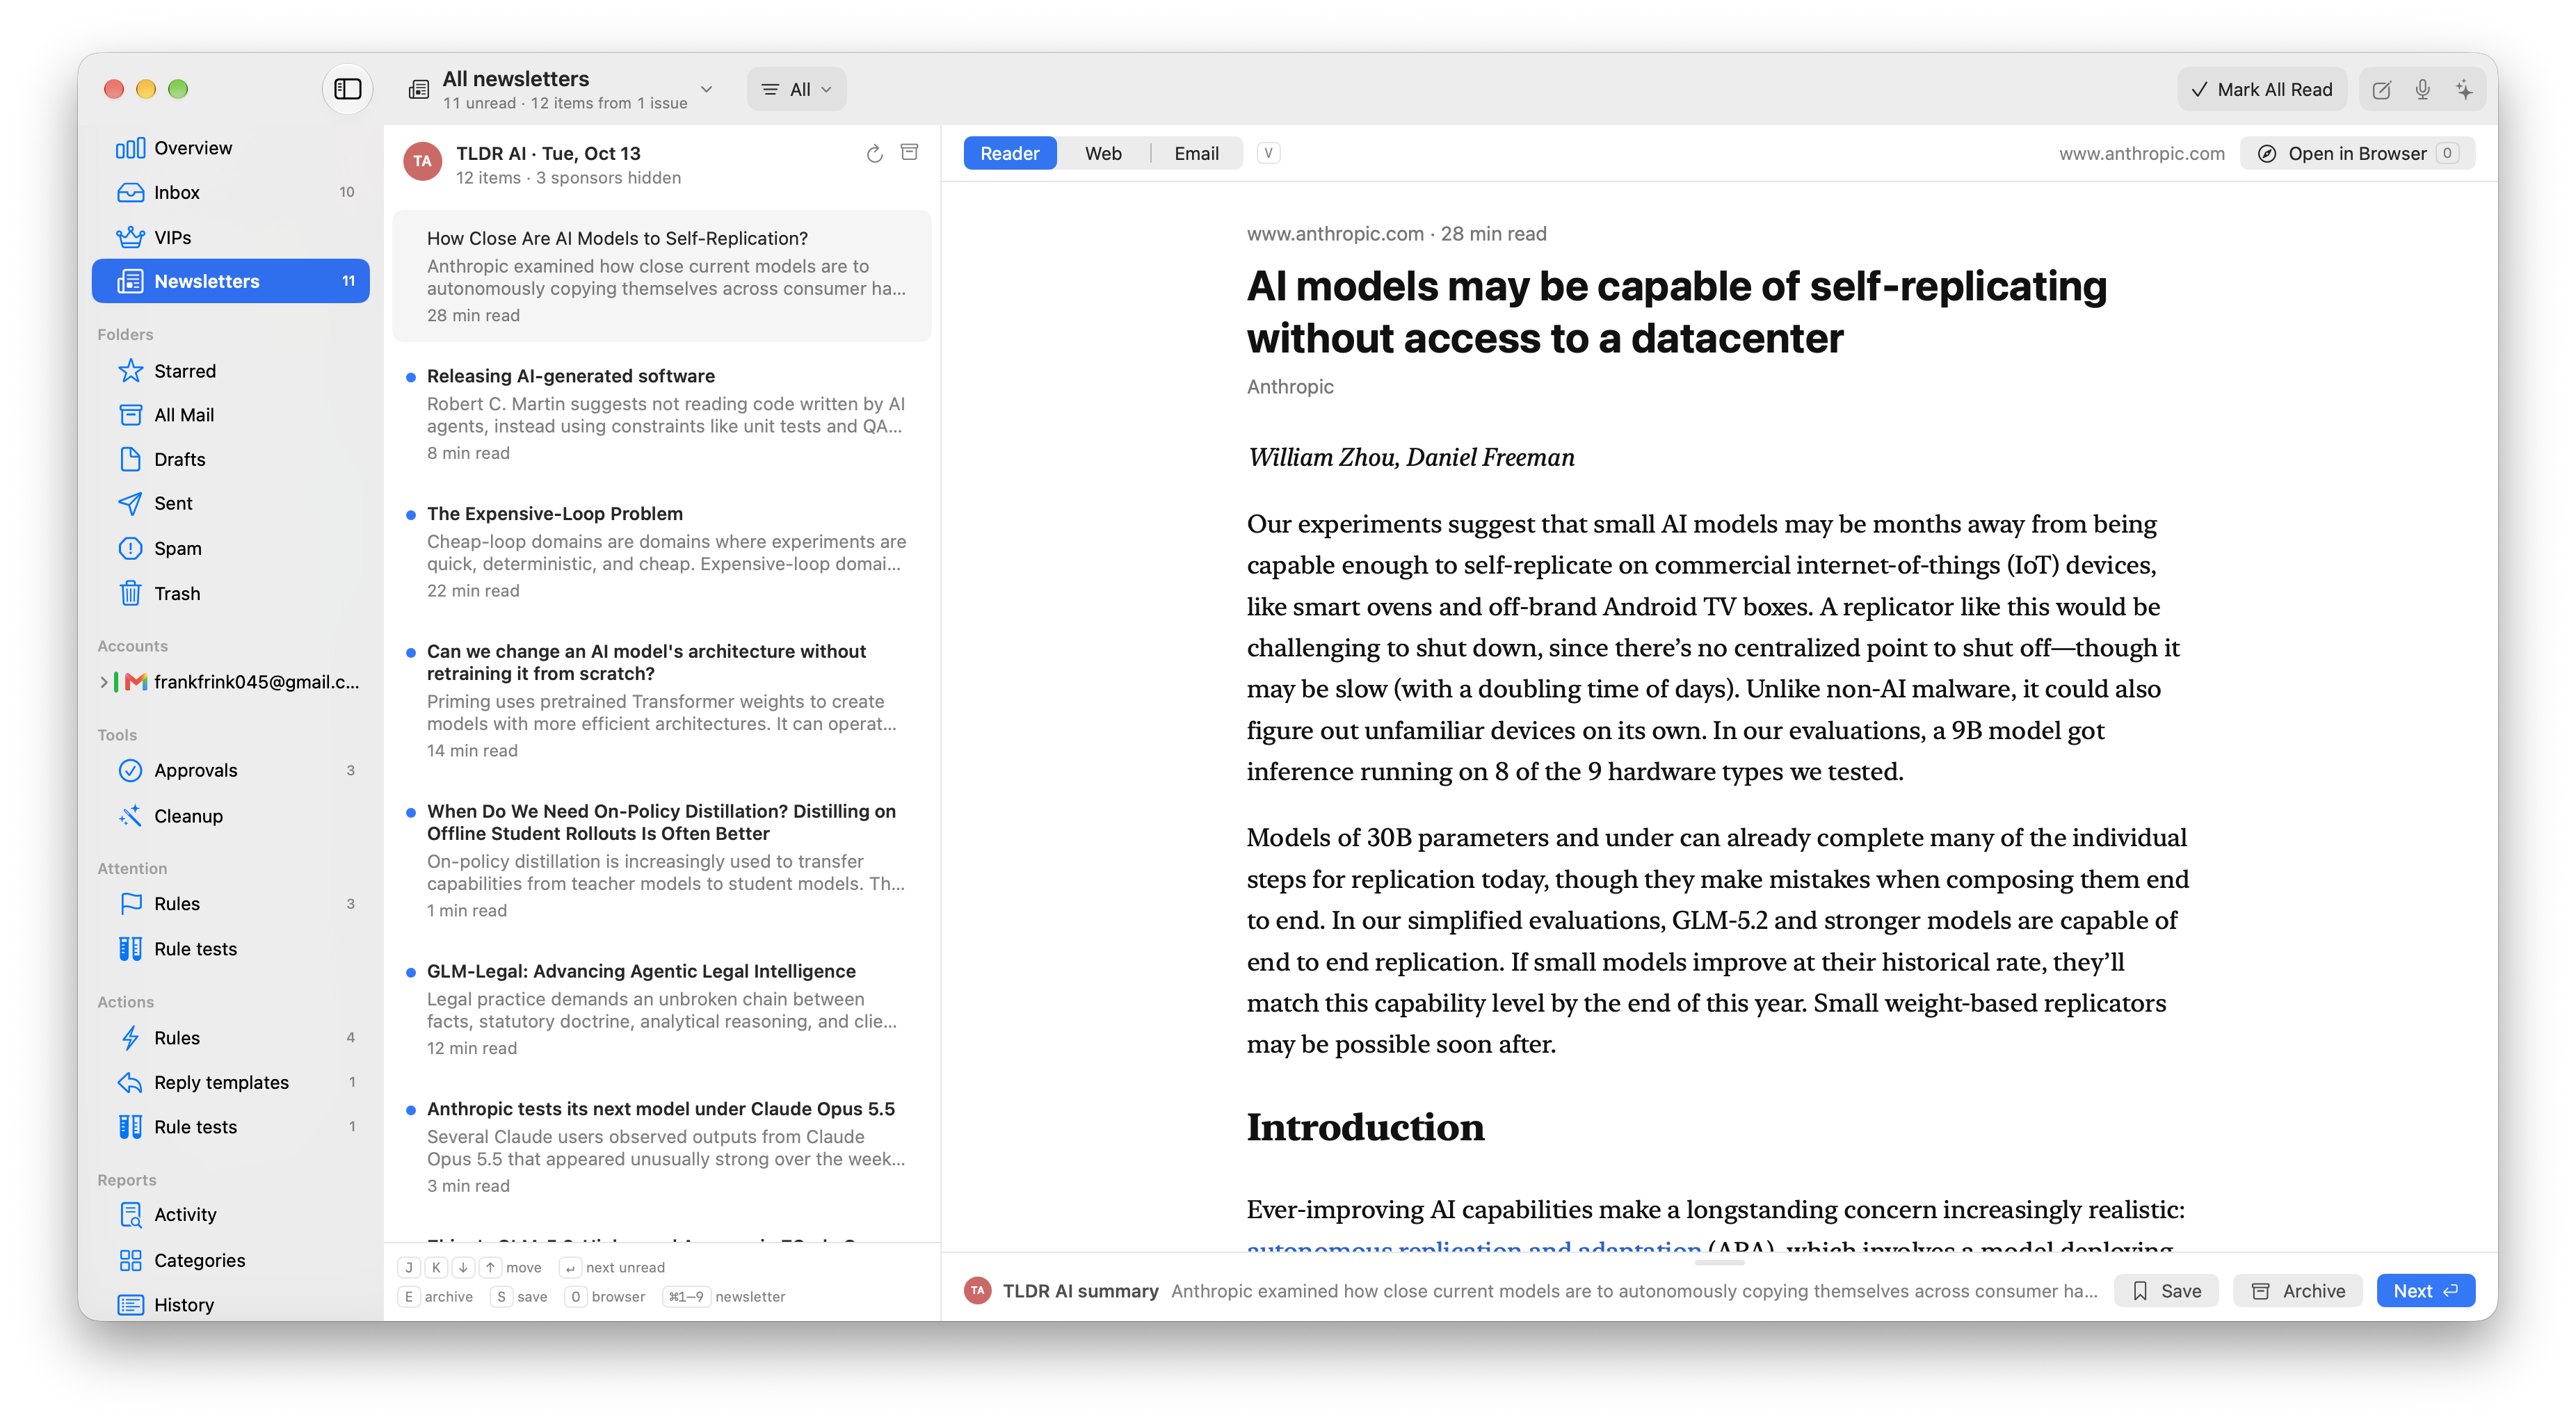Image resolution: width=2576 pixels, height=1424 pixels.
Task: Open Rule tests under Attention
Action: coord(231,949)
